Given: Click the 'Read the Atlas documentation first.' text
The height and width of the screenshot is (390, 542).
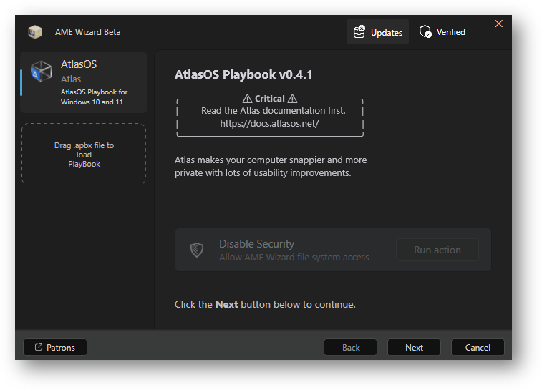Looking at the screenshot, I should click(x=273, y=110).
